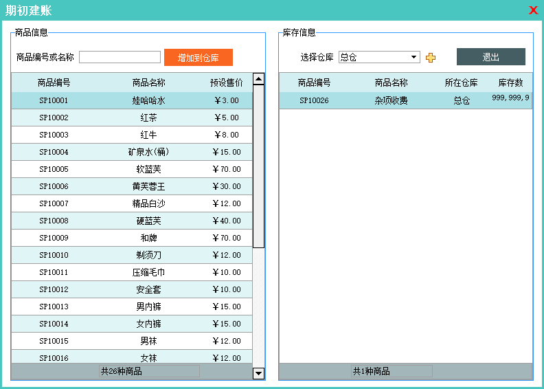This screenshot has height=389, width=544.
Task: Click the 所在仓库 column header
Action: pos(461,82)
